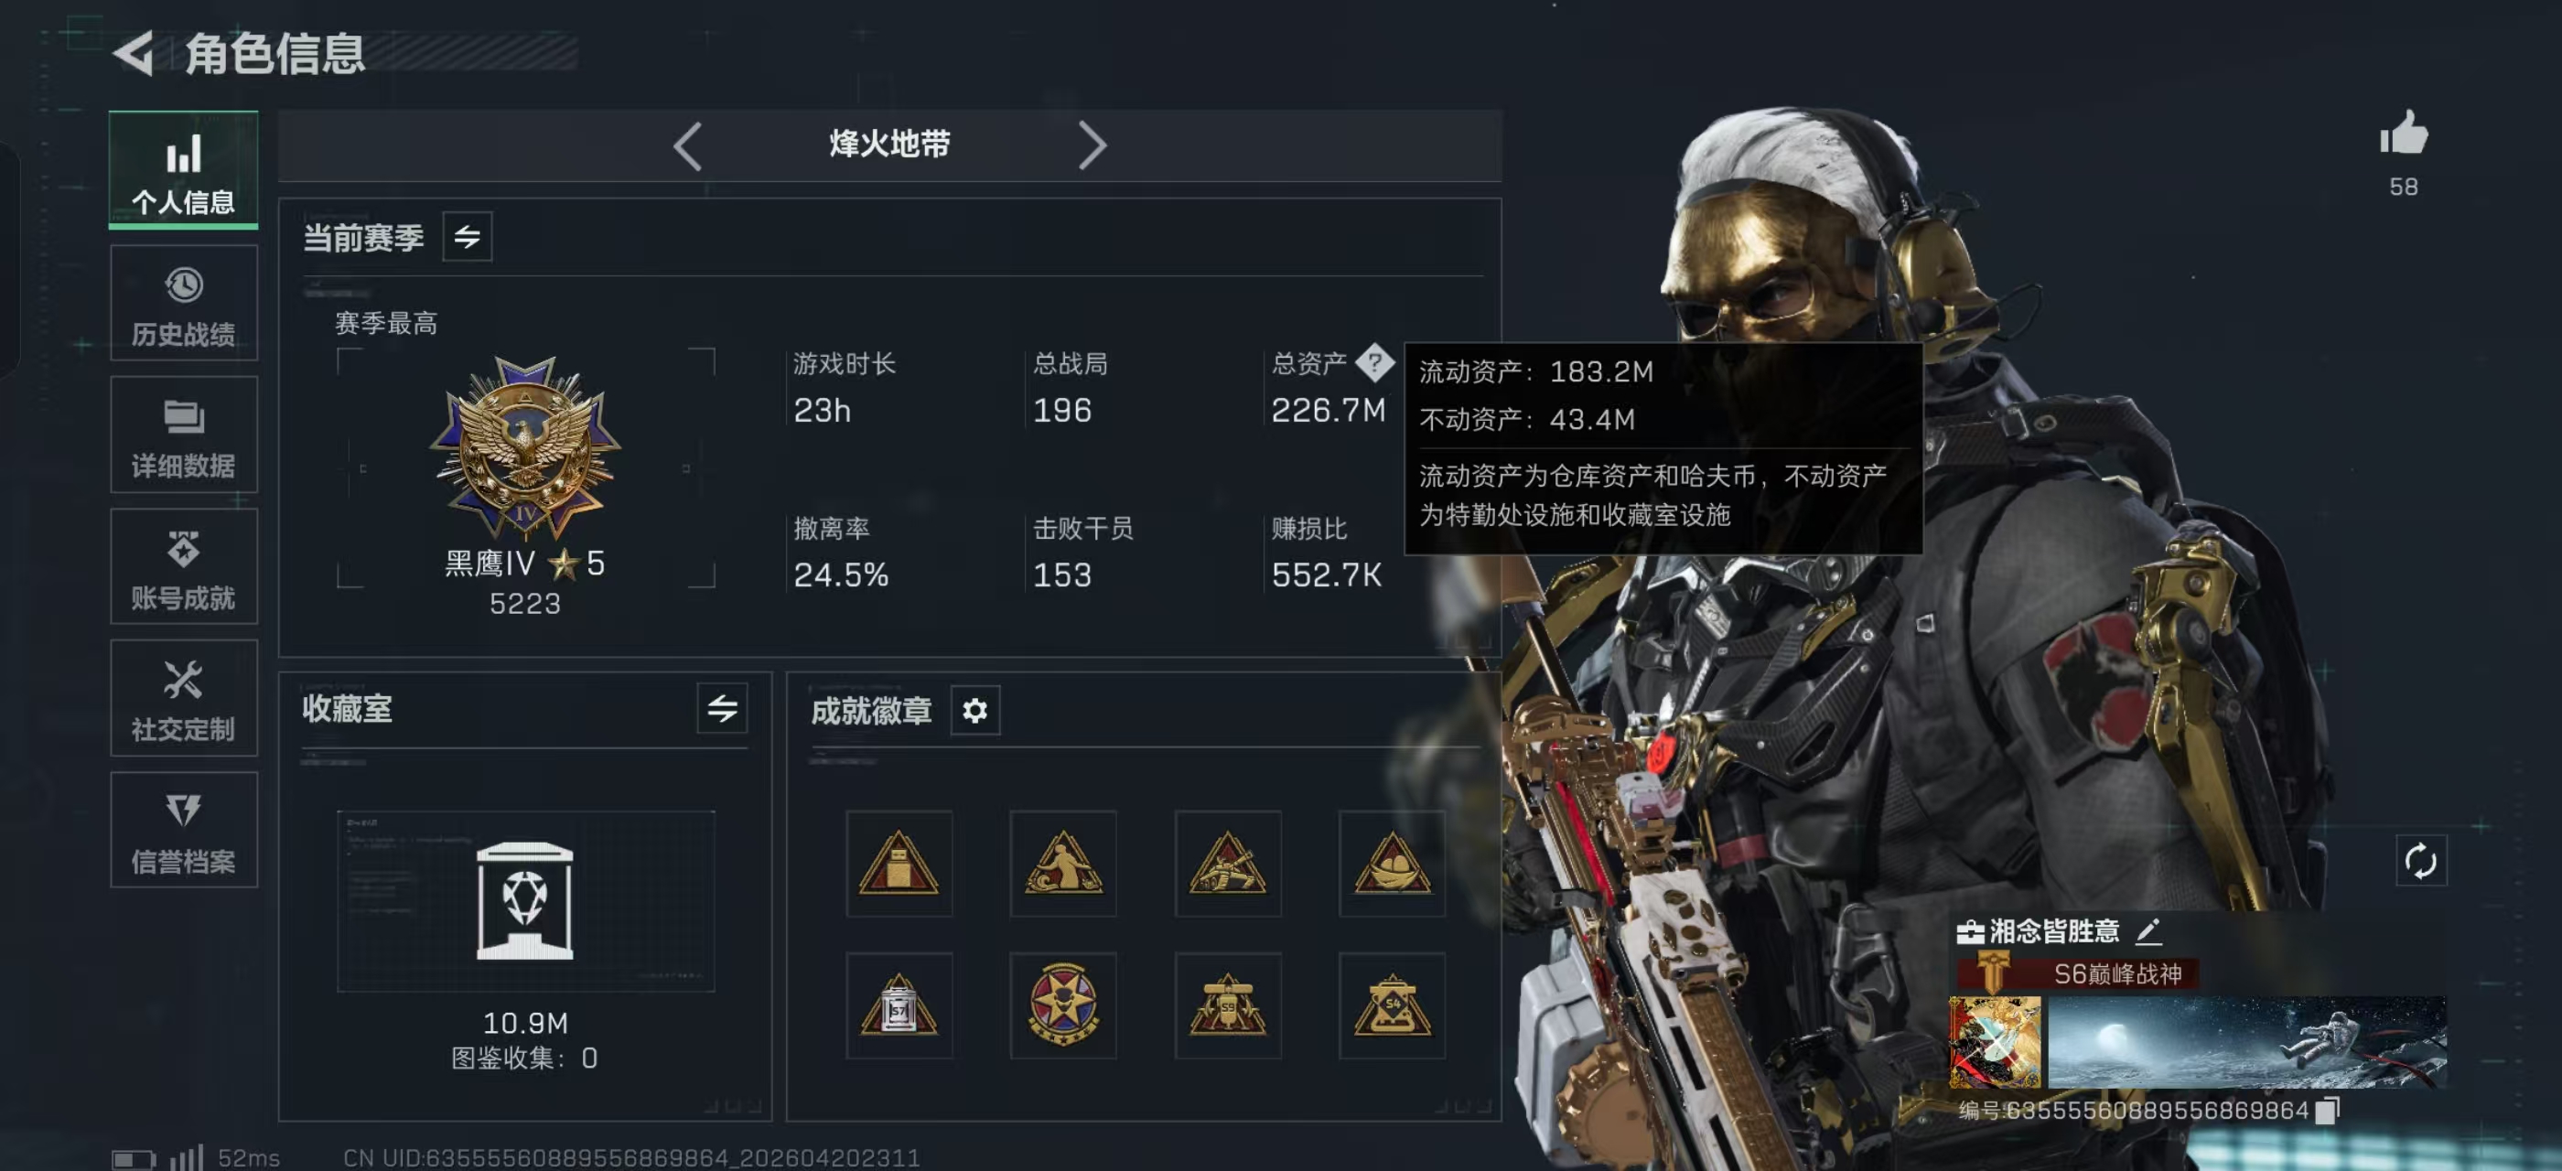Go to 社交定制 section
The height and width of the screenshot is (1171, 2562).
coord(184,699)
